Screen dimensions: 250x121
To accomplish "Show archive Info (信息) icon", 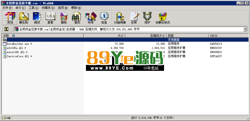I will (x=104, y=18).
